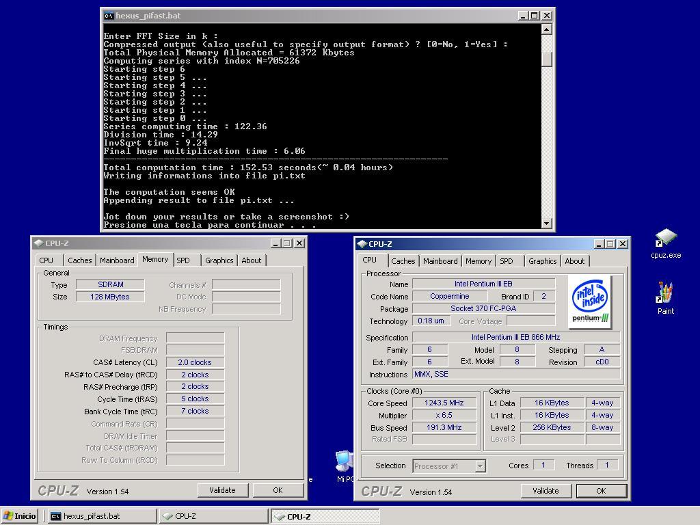Screen dimensions: 700x525
Task: Click the Specification 866 MHz field
Action: pyautogui.click(x=515, y=337)
